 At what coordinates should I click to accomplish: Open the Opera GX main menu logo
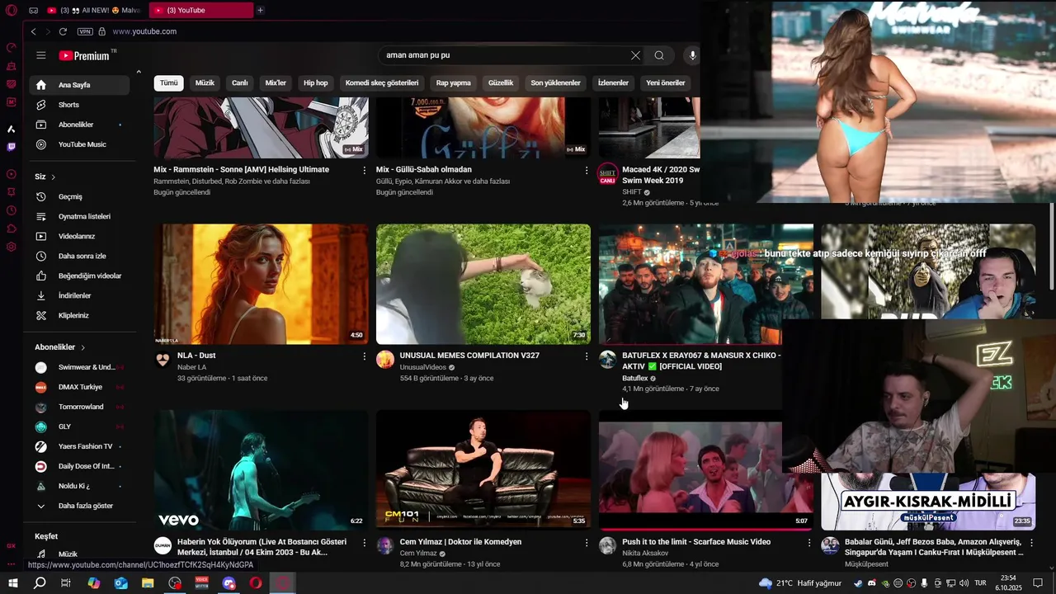(12, 11)
